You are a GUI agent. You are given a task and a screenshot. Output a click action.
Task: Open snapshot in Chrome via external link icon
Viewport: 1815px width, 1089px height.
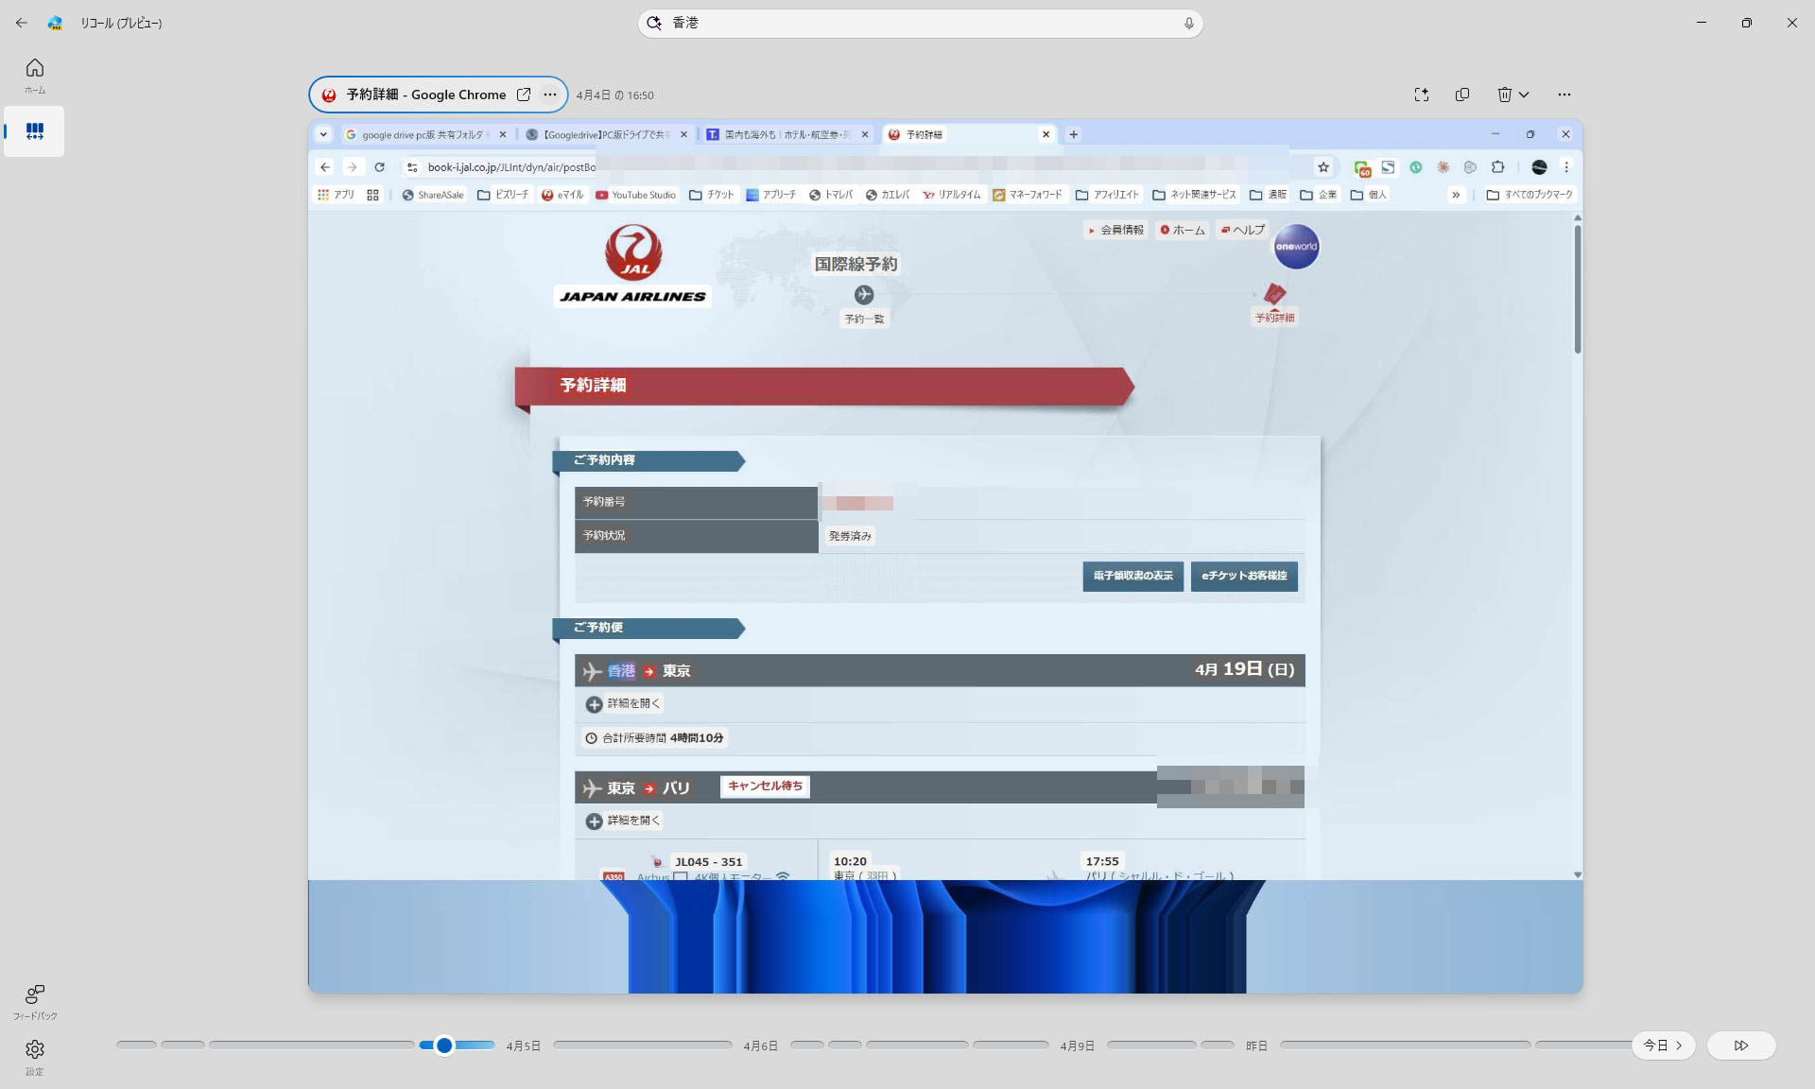(524, 95)
